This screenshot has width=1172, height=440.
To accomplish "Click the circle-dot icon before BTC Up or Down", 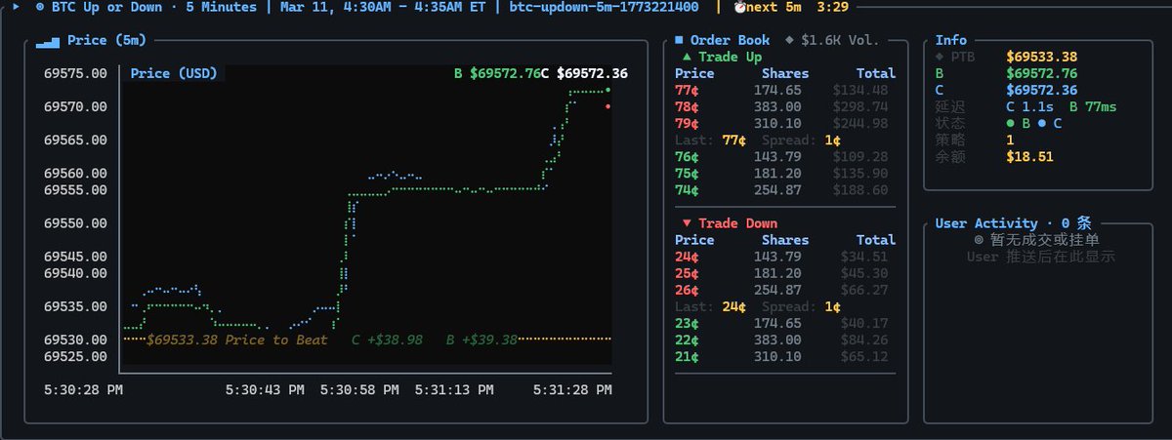I will 39,7.
